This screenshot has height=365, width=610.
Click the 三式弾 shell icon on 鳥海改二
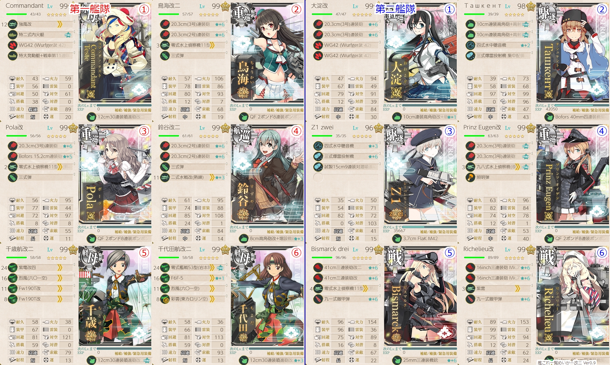(x=165, y=55)
